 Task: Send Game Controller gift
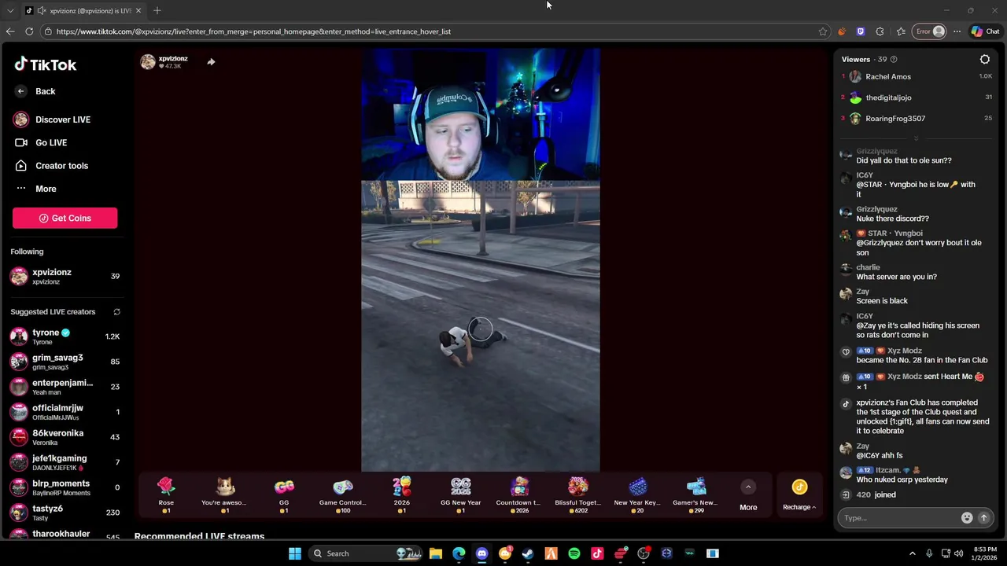point(342,494)
